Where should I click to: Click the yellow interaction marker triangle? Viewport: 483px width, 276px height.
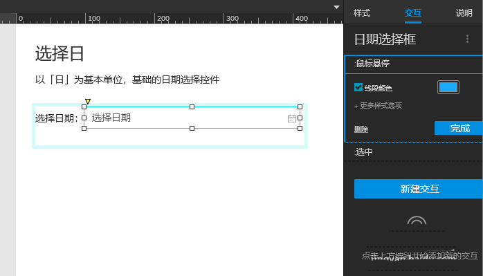point(88,102)
